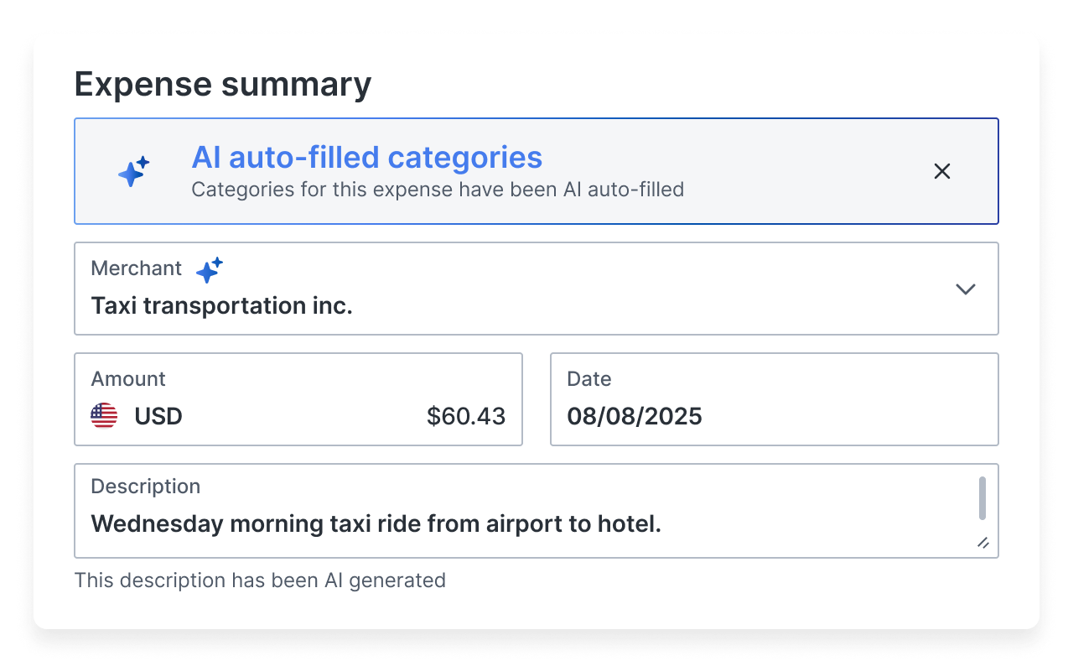Click the "AI generated" helper text below Description
The image size is (1068, 661).
pyautogui.click(x=260, y=580)
